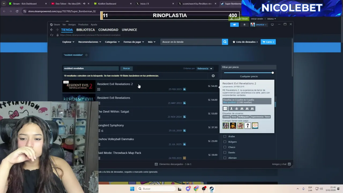Viewport: 343px width, 193px height.
Task: Open search preferences gear icon
Action: coord(213,76)
